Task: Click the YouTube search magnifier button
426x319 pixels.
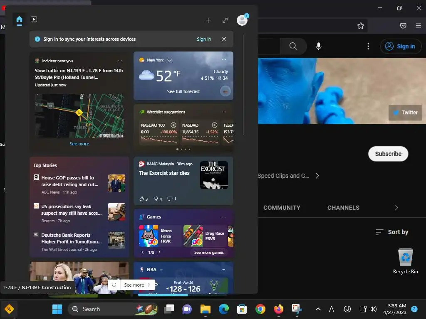Action: 293,46
